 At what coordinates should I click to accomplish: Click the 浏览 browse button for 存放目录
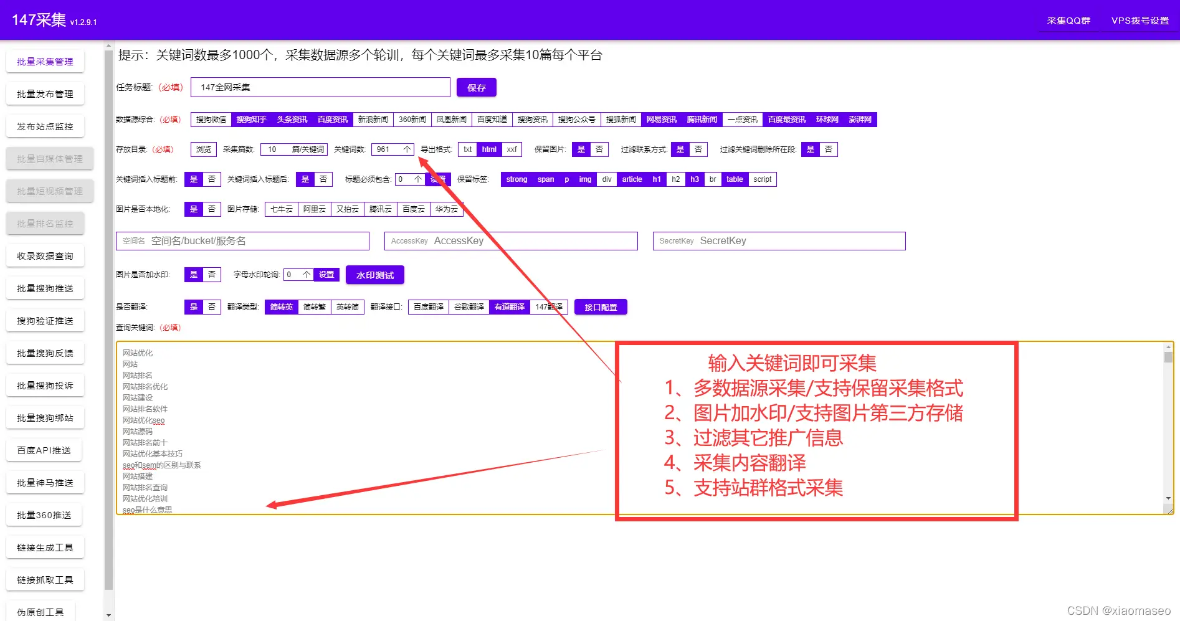[203, 149]
